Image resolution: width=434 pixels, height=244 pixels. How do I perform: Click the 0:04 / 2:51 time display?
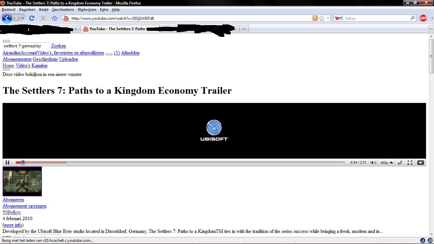coord(358,162)
